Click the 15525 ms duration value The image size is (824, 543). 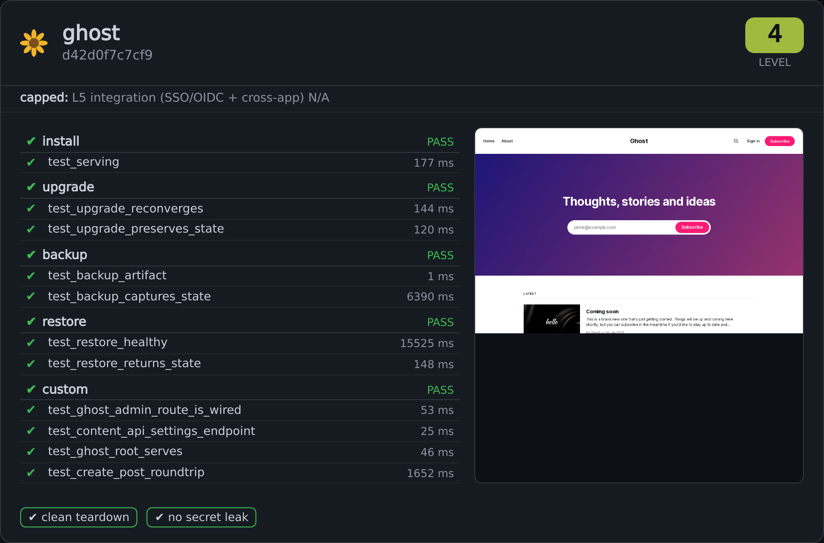pos(427,343)
